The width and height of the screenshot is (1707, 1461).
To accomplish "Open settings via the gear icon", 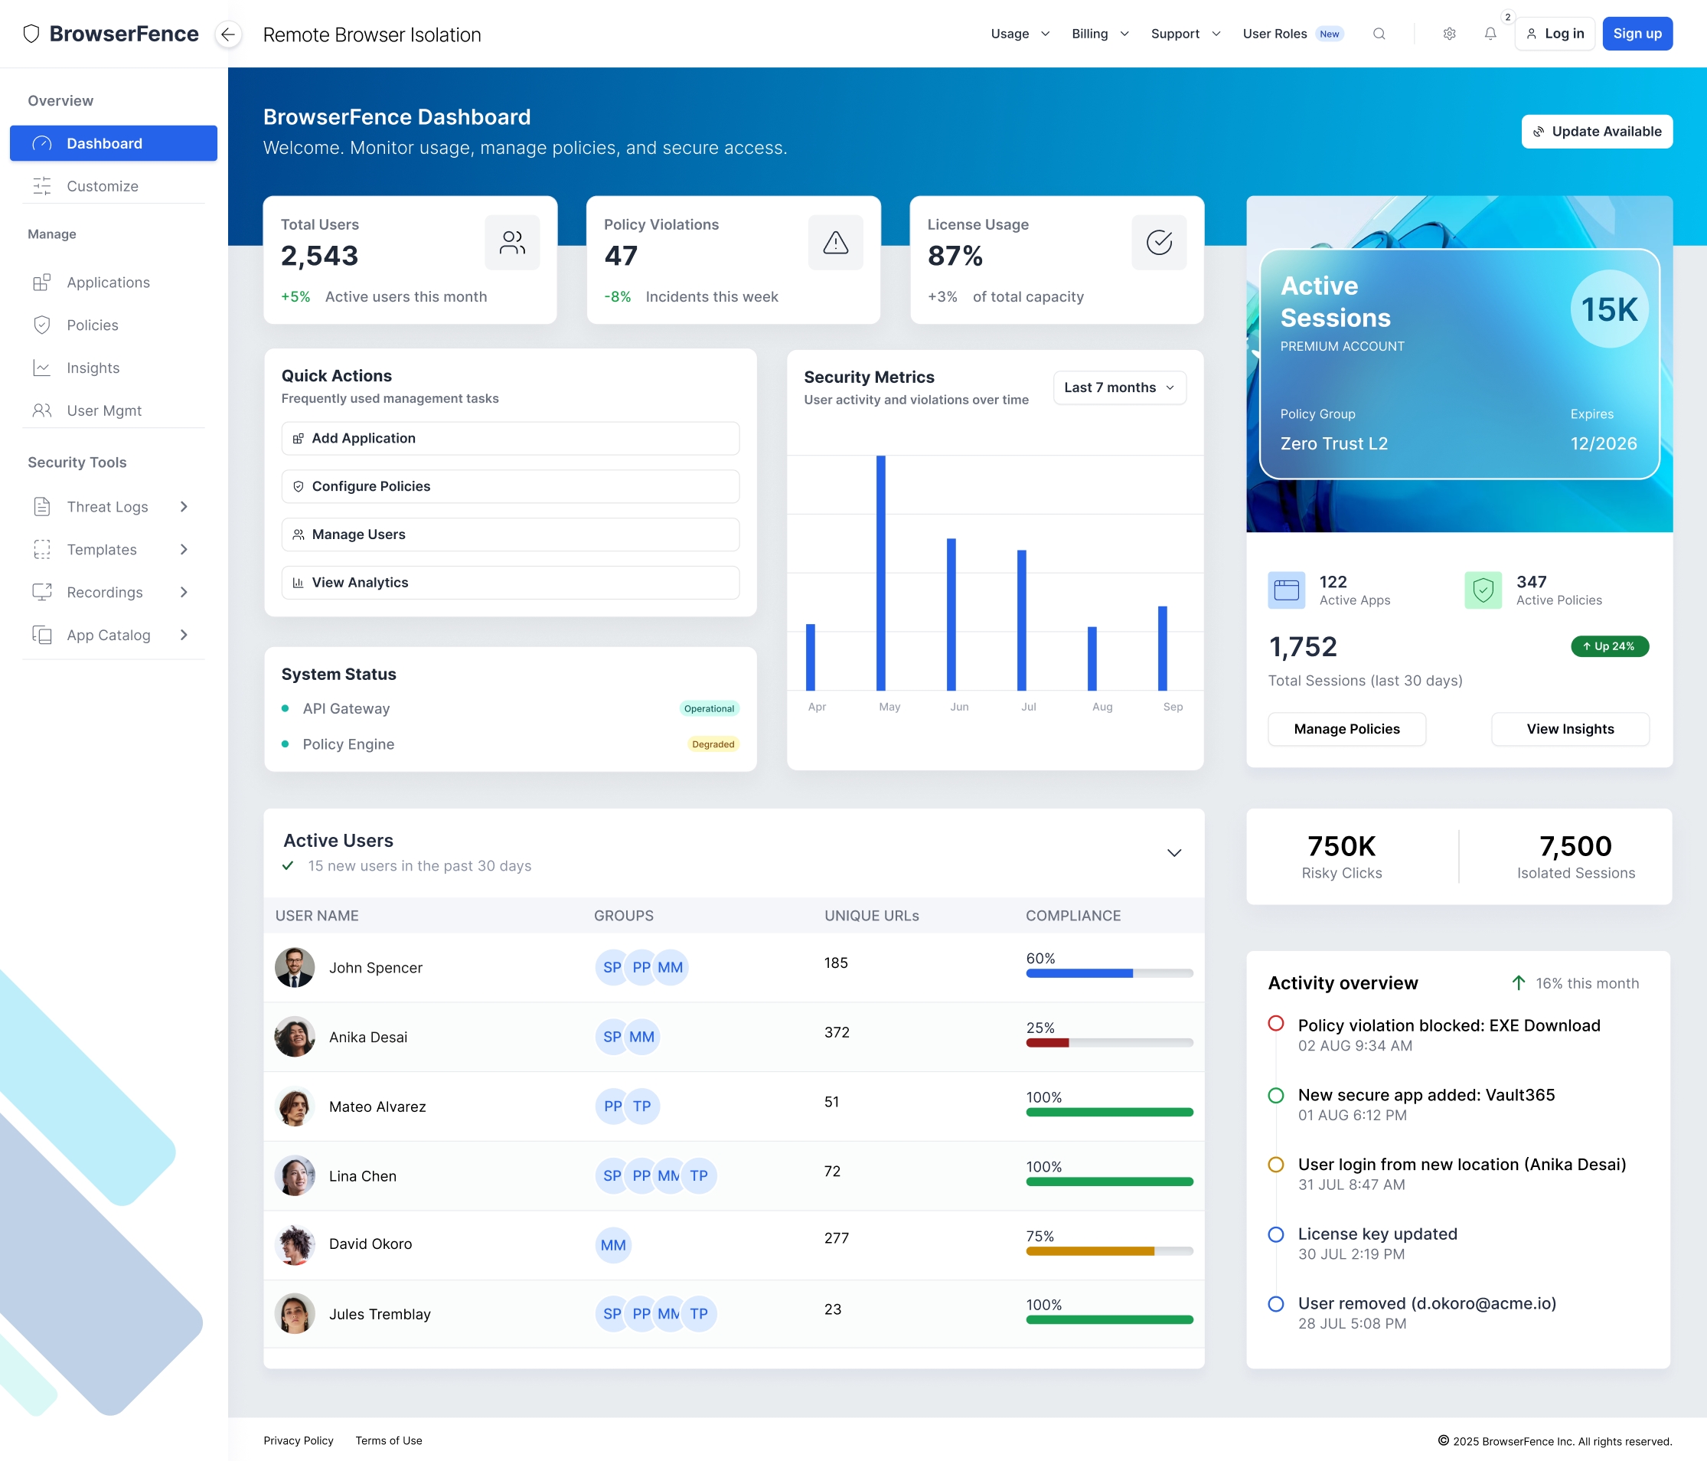I will (x=1449, y=34).
